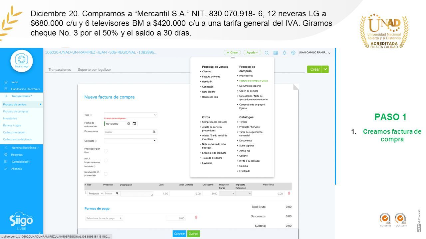
Task: Click the info icon next to Contacto
Action: click(96, 141)
